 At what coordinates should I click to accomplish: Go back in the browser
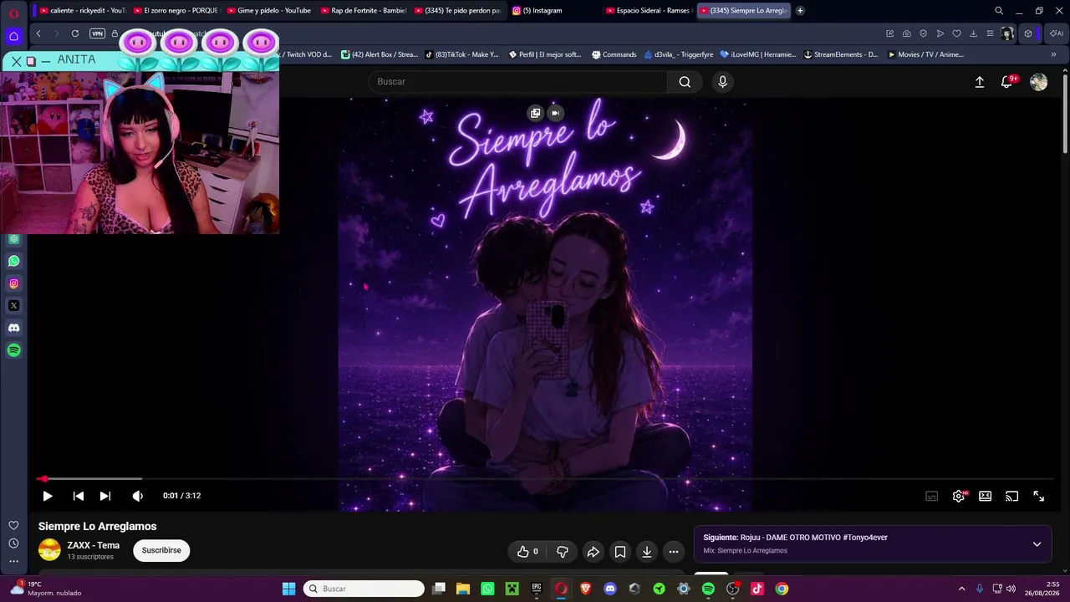38,33
